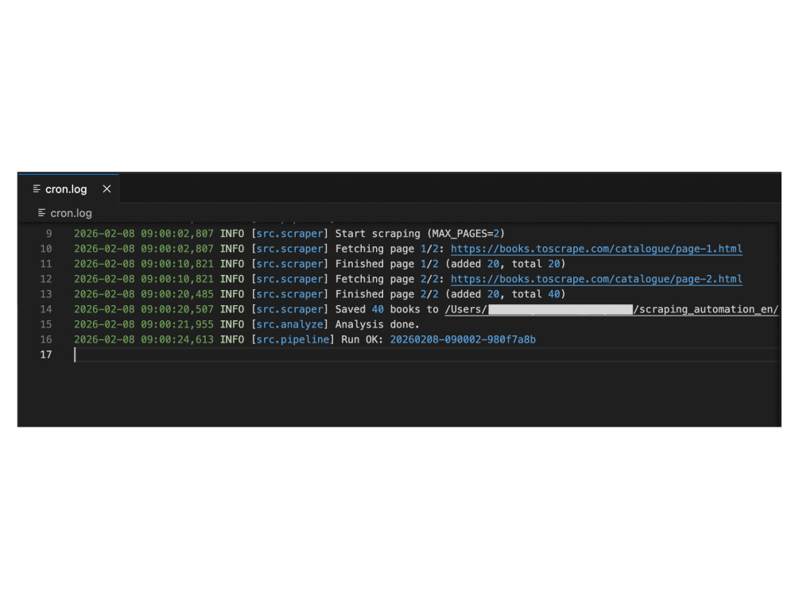Open the page-2.html catalogue link
Screen dimensions: 795x596
596,279
